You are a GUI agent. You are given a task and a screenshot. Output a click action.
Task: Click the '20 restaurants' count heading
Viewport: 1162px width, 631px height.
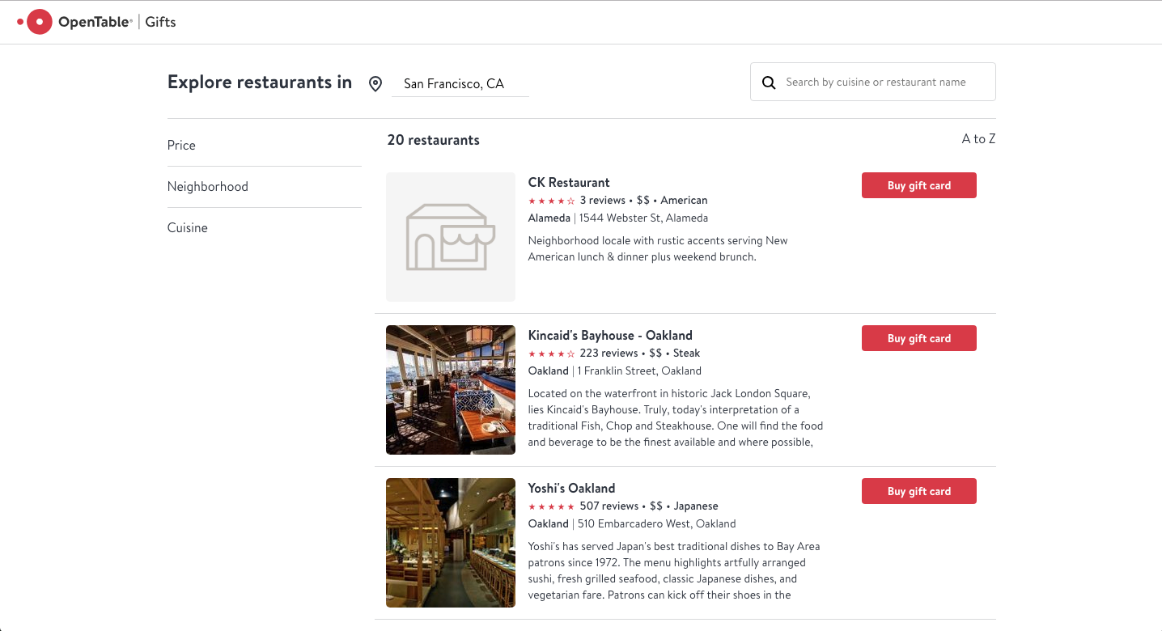434,140
